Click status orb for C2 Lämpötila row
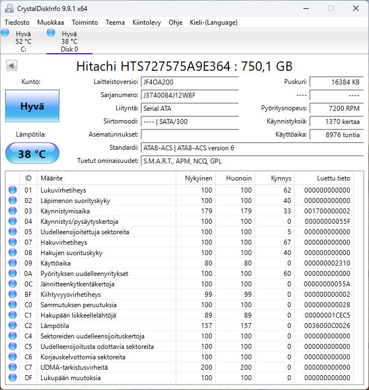The image size is (369, 390). [13, 326]
